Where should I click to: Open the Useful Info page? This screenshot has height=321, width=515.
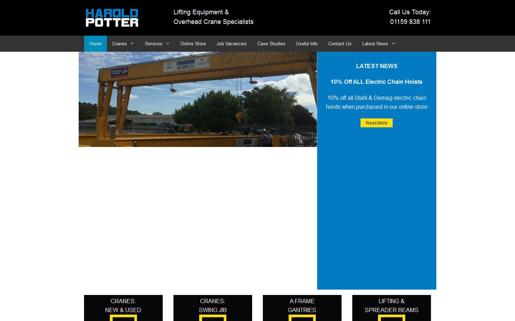(306, 44)
